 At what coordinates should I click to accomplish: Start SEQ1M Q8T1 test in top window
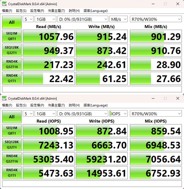(x=12, y=36)
